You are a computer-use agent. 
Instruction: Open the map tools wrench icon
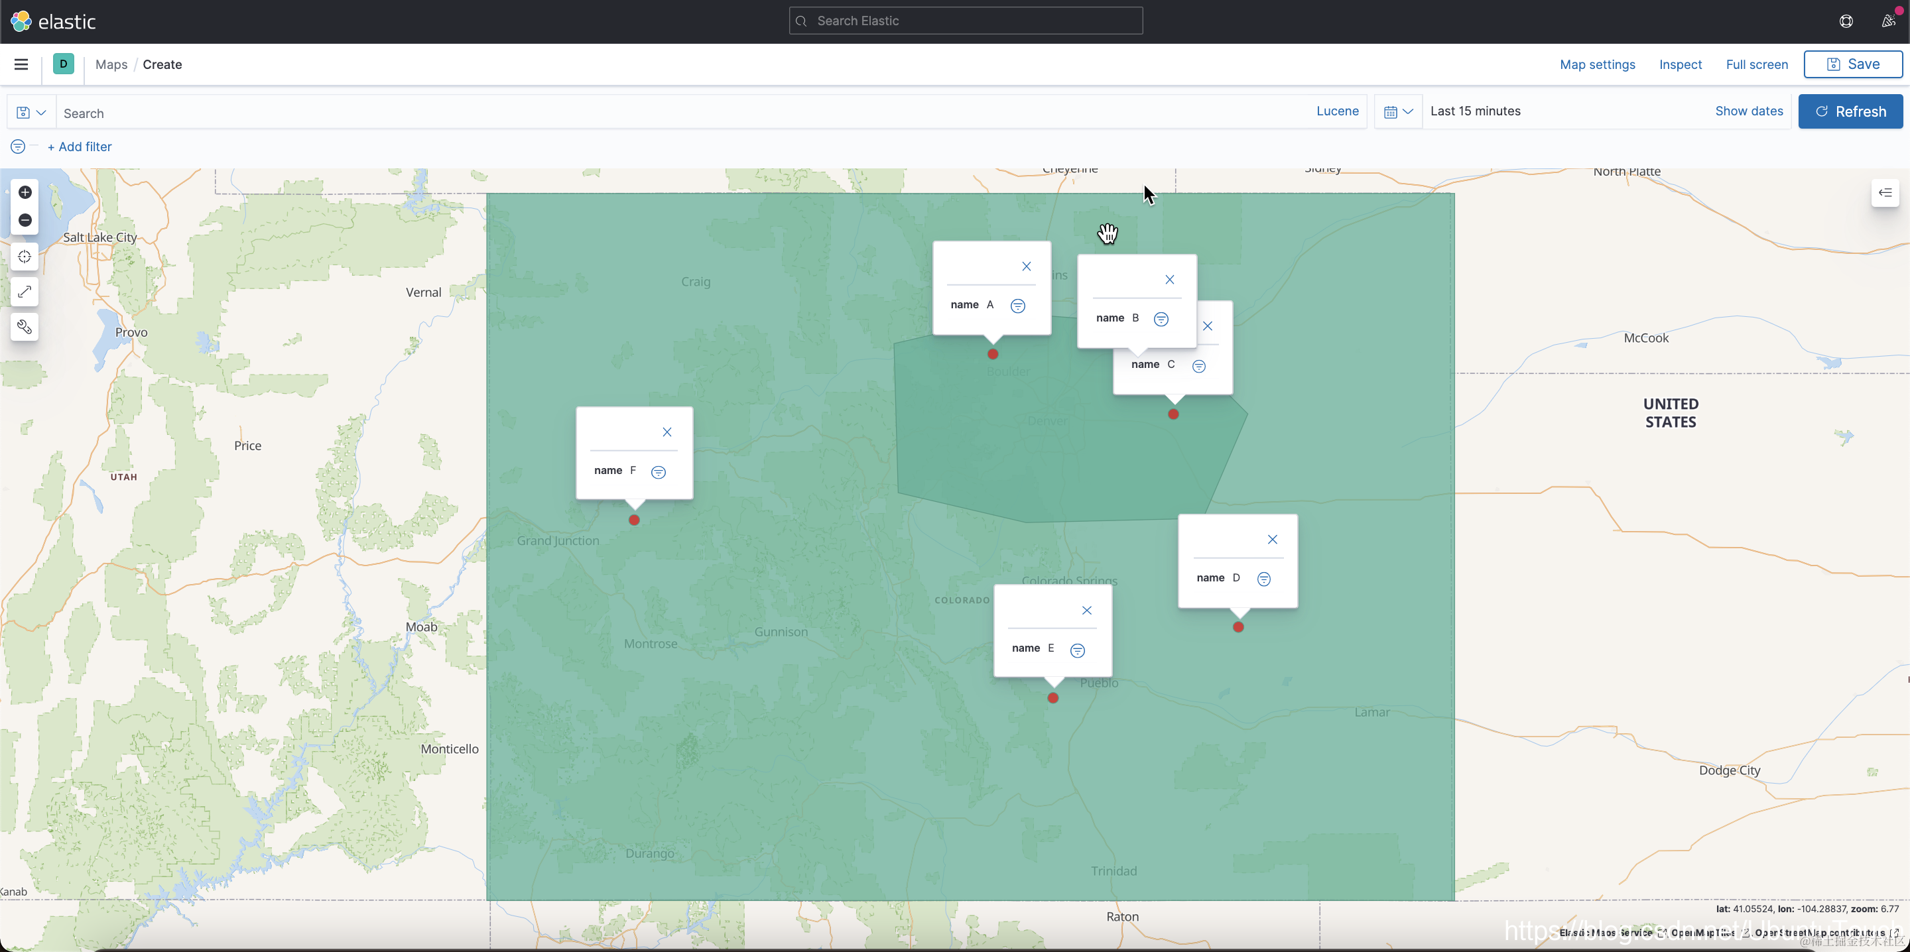(25, 327)
